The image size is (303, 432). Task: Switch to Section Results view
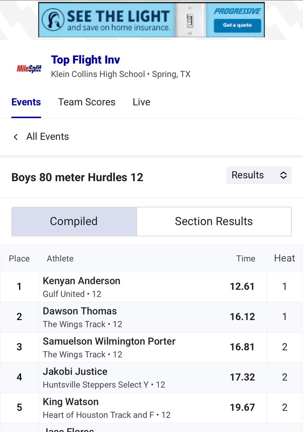click(x=214, y=221)
